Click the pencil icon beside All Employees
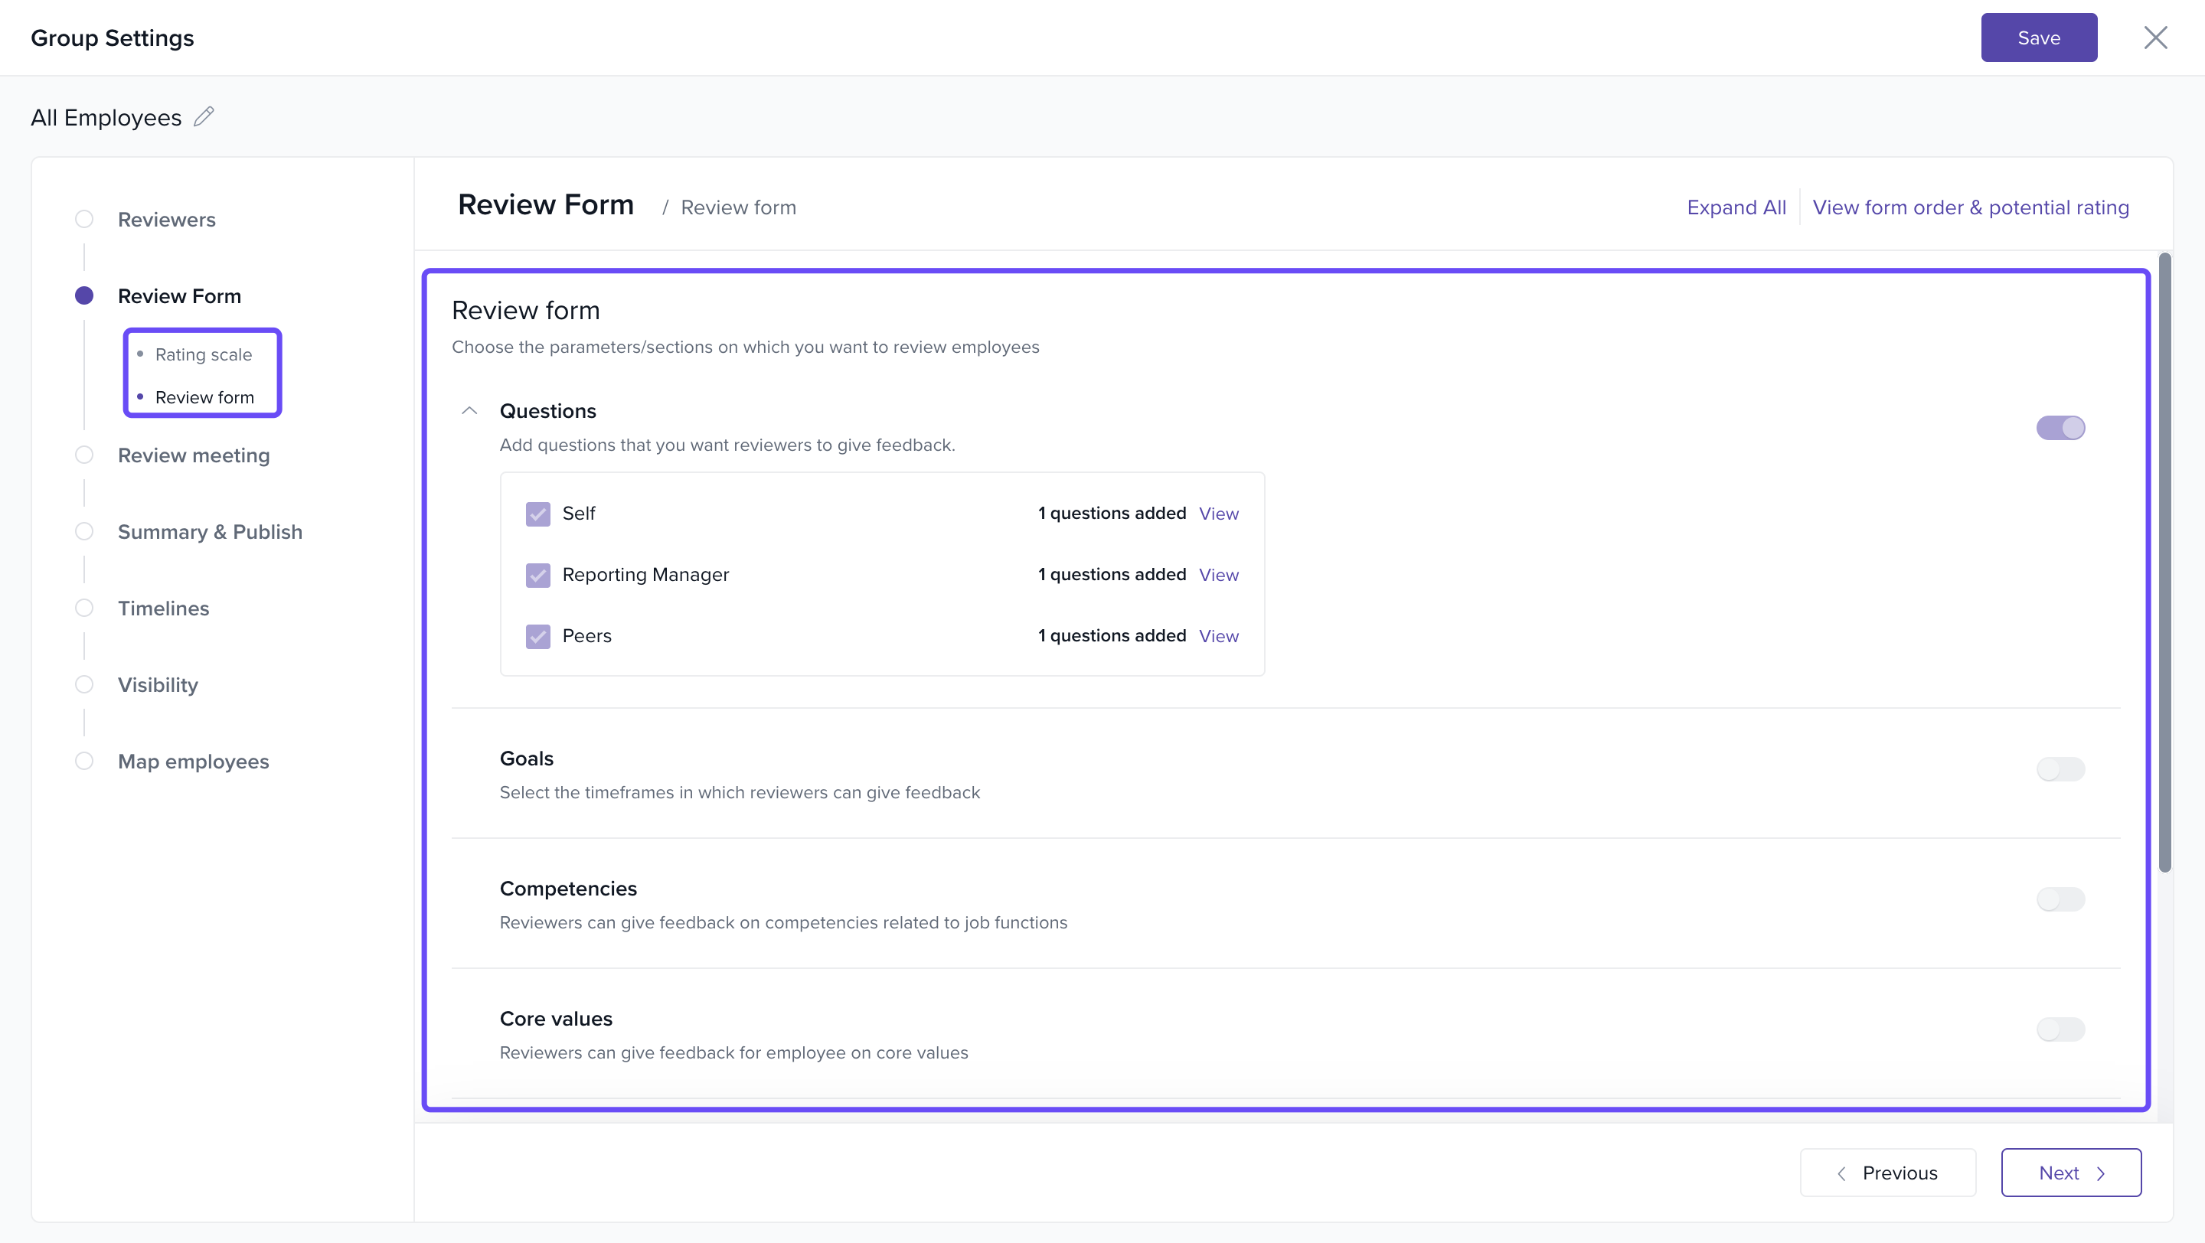 204,116
